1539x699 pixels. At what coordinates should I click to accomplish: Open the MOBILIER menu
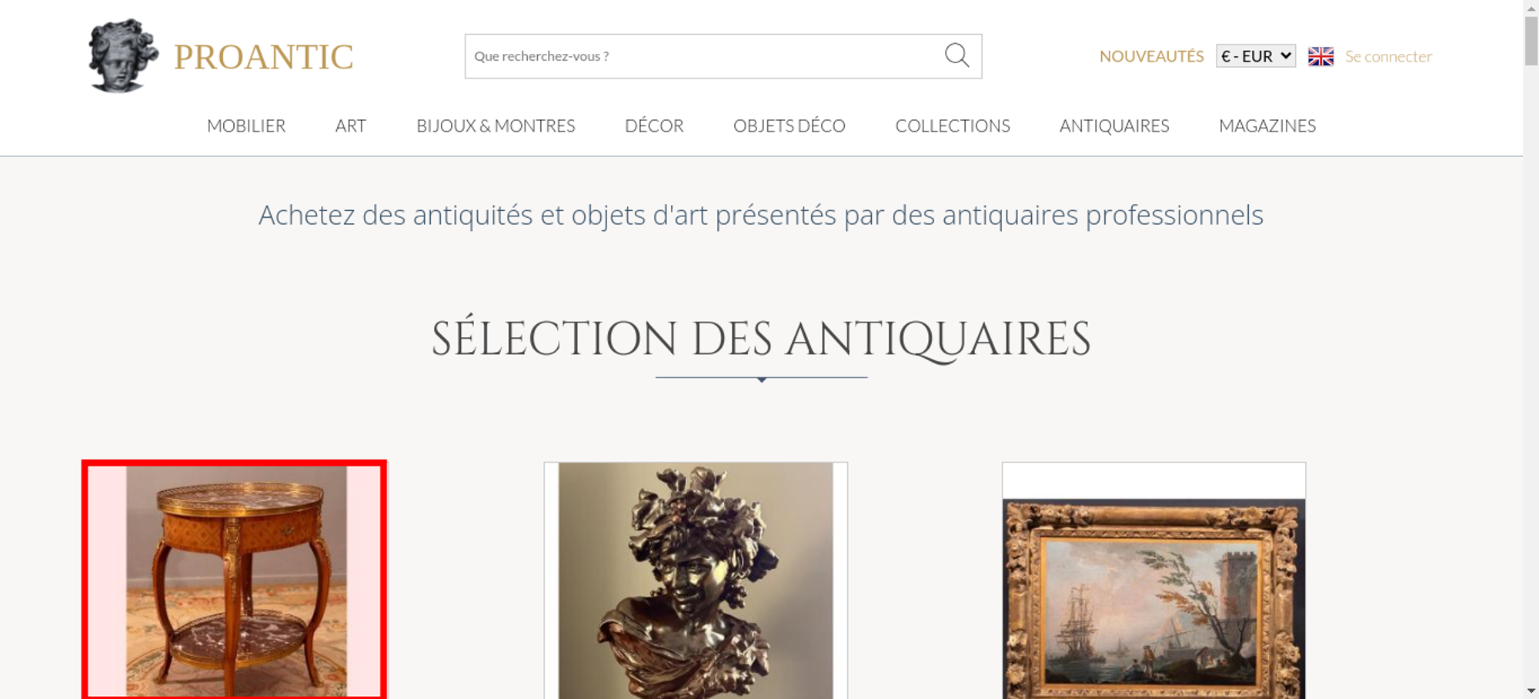246,125
